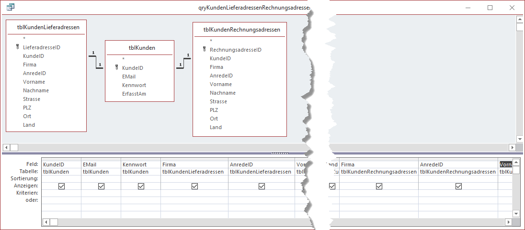
Task: Click Kriterien cell under EMail column
Action: pyautogui.click(x=101, y=193)
